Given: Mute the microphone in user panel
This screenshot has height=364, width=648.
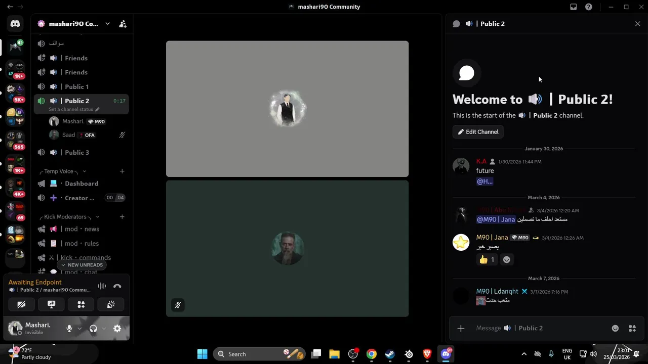Looking at the screenshot, I should tap(69, 329).
